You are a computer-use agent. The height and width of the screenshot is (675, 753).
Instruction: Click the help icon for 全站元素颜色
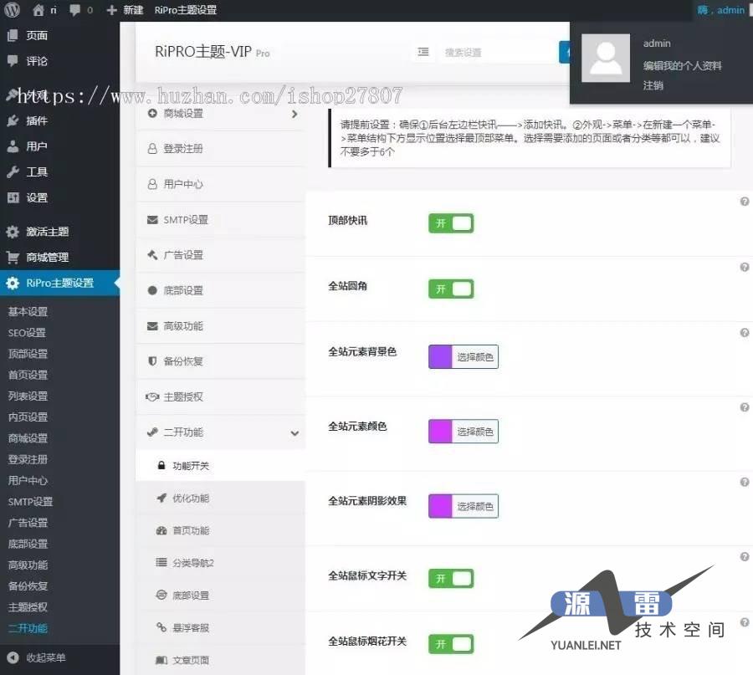click(745, 407)
